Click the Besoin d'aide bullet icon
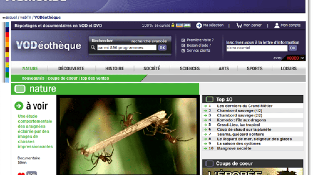313x175 pixels. pos(183,45)
